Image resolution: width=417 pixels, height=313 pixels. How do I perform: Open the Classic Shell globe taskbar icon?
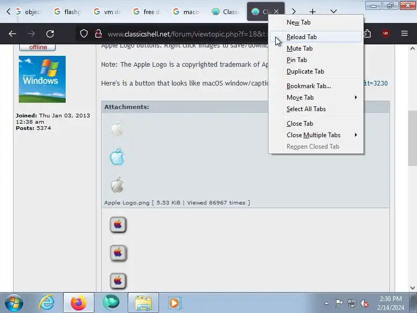click(x=111, y=303)
